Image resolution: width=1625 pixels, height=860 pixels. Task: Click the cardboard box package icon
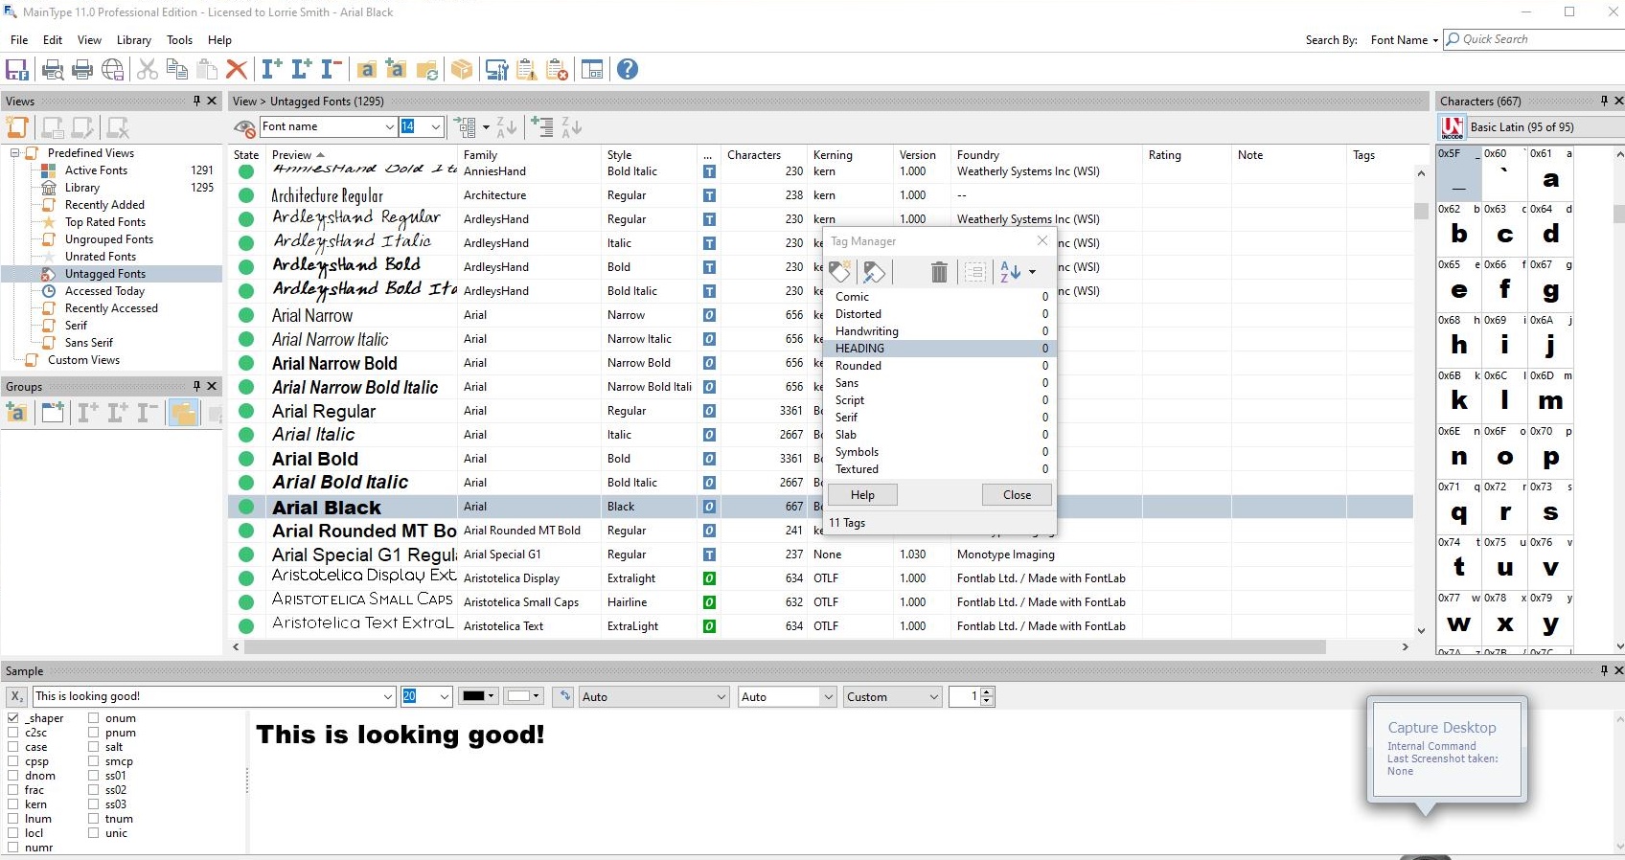click(x=462, y=69)
